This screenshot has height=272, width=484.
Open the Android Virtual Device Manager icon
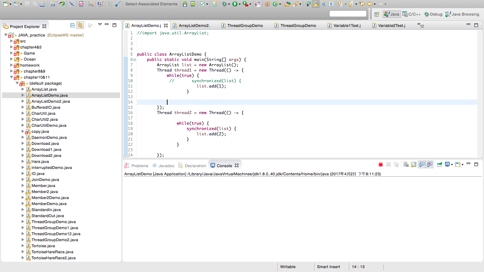[x=193, y=4]
